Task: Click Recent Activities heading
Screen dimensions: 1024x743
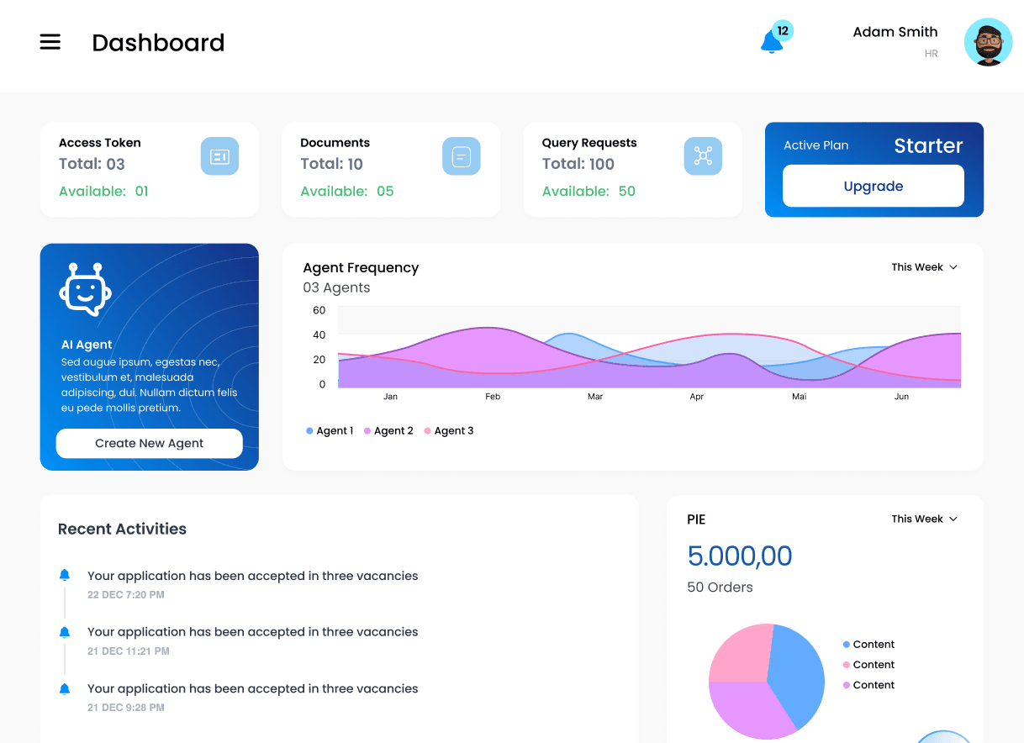Action: tap(122, 529)
